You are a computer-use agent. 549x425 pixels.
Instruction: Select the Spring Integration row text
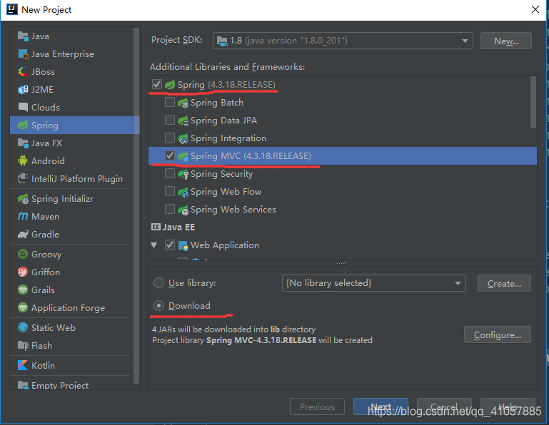tap(228, 138)
